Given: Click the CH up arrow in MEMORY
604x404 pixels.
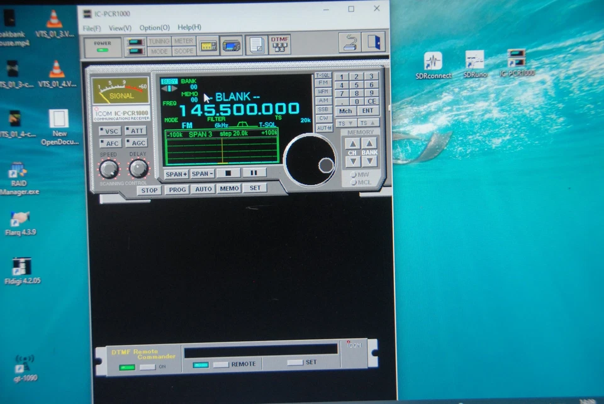Looking at the screenshot, I should pos(353,143).
